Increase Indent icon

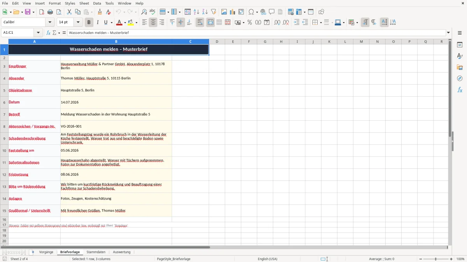coord(297,23)
